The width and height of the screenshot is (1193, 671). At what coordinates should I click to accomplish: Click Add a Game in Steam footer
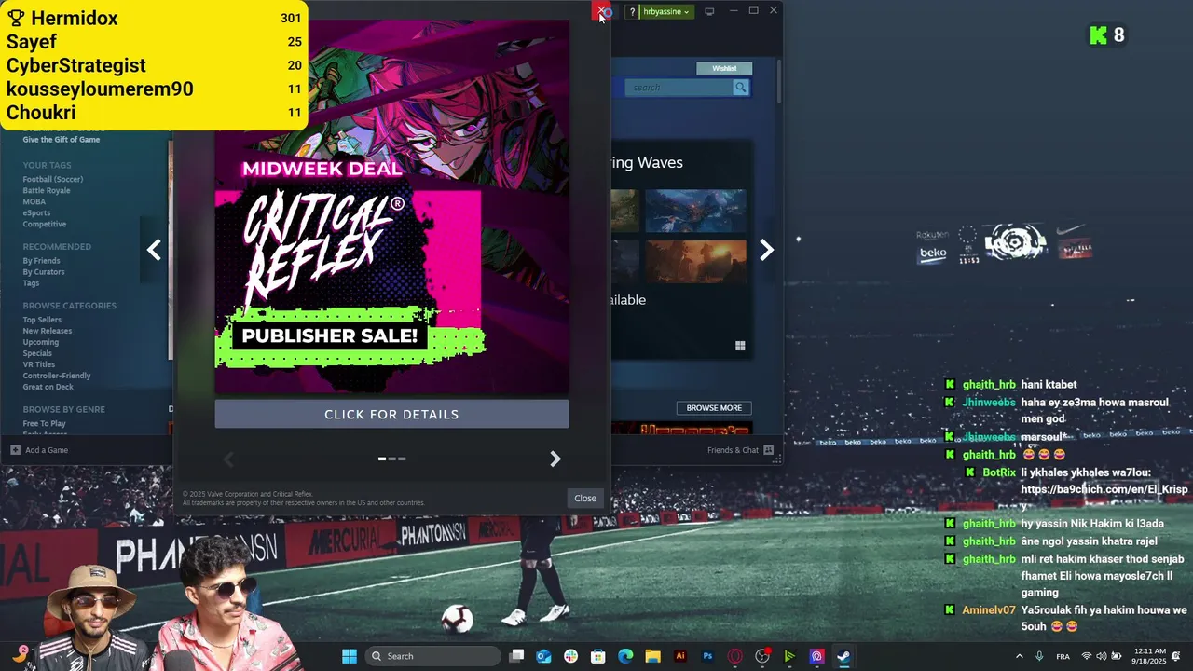click(39, 450)
